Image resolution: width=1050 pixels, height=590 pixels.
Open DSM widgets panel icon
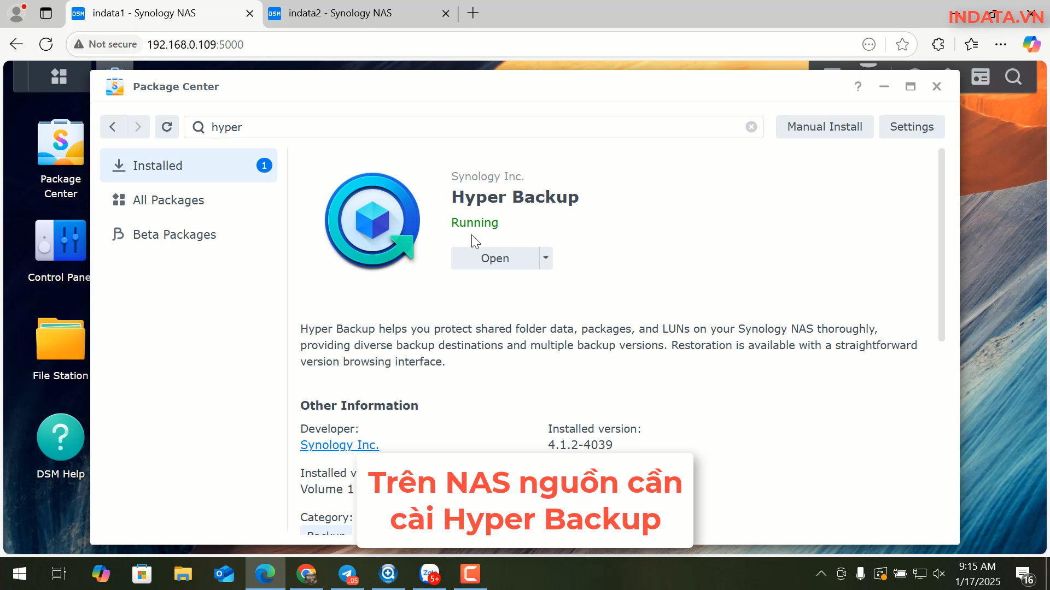click(981, 76)
